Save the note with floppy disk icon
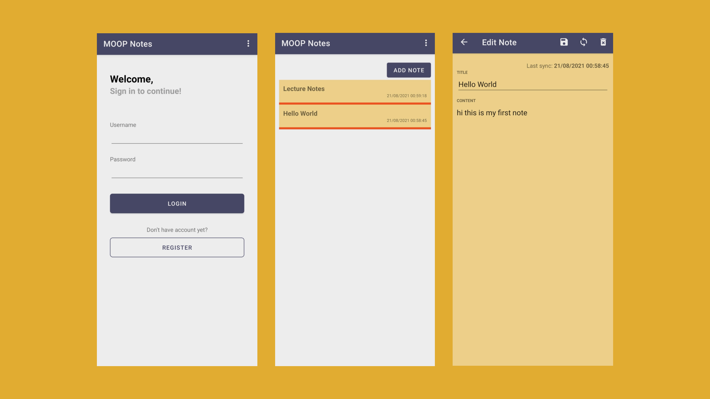 tap(564, 42)
